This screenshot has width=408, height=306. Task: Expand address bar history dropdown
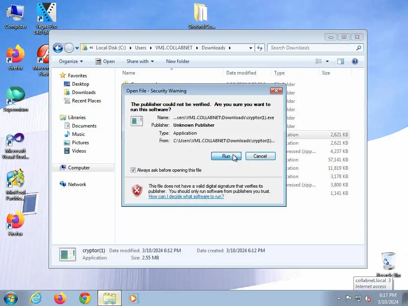pos(251,48)
